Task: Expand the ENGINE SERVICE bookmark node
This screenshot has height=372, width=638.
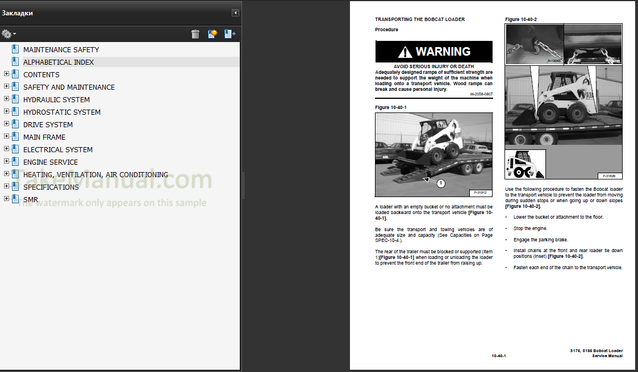Action: (x=6, y=162)
